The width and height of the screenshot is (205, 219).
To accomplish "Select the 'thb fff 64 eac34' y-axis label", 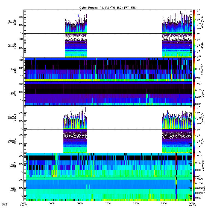I will pos(12,22).
